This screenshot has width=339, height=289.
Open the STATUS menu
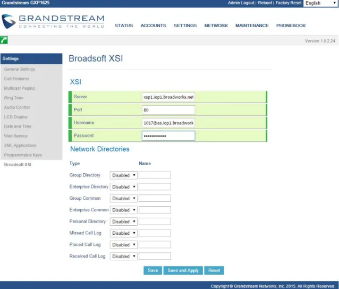click(x=124, y=25)
